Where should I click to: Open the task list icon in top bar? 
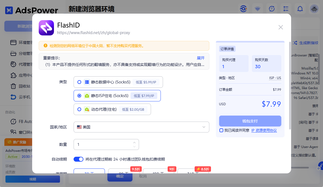(286, 9)
